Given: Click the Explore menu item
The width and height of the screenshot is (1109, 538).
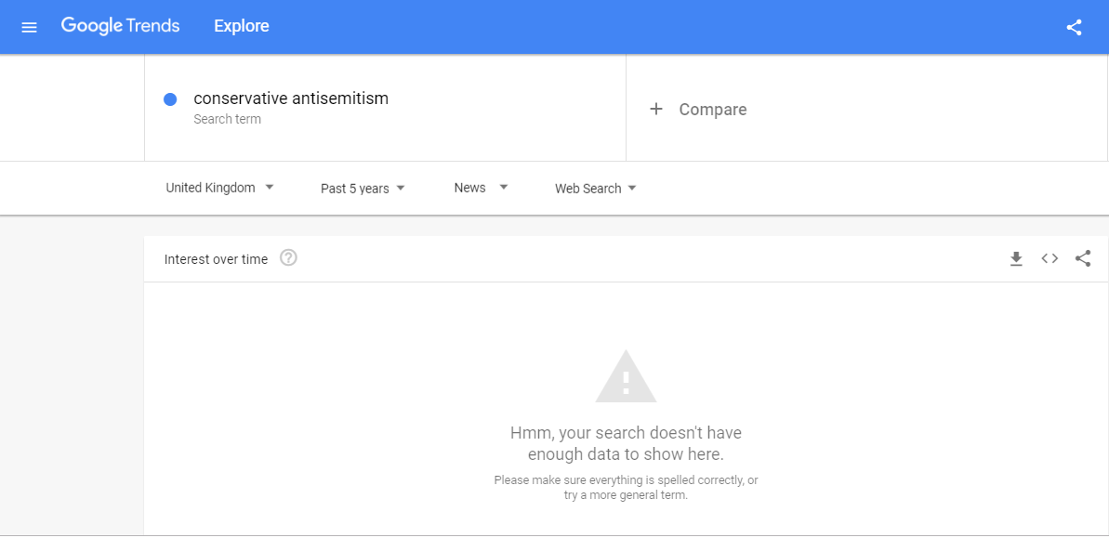Looking at the screenshot, I should 241,26.
